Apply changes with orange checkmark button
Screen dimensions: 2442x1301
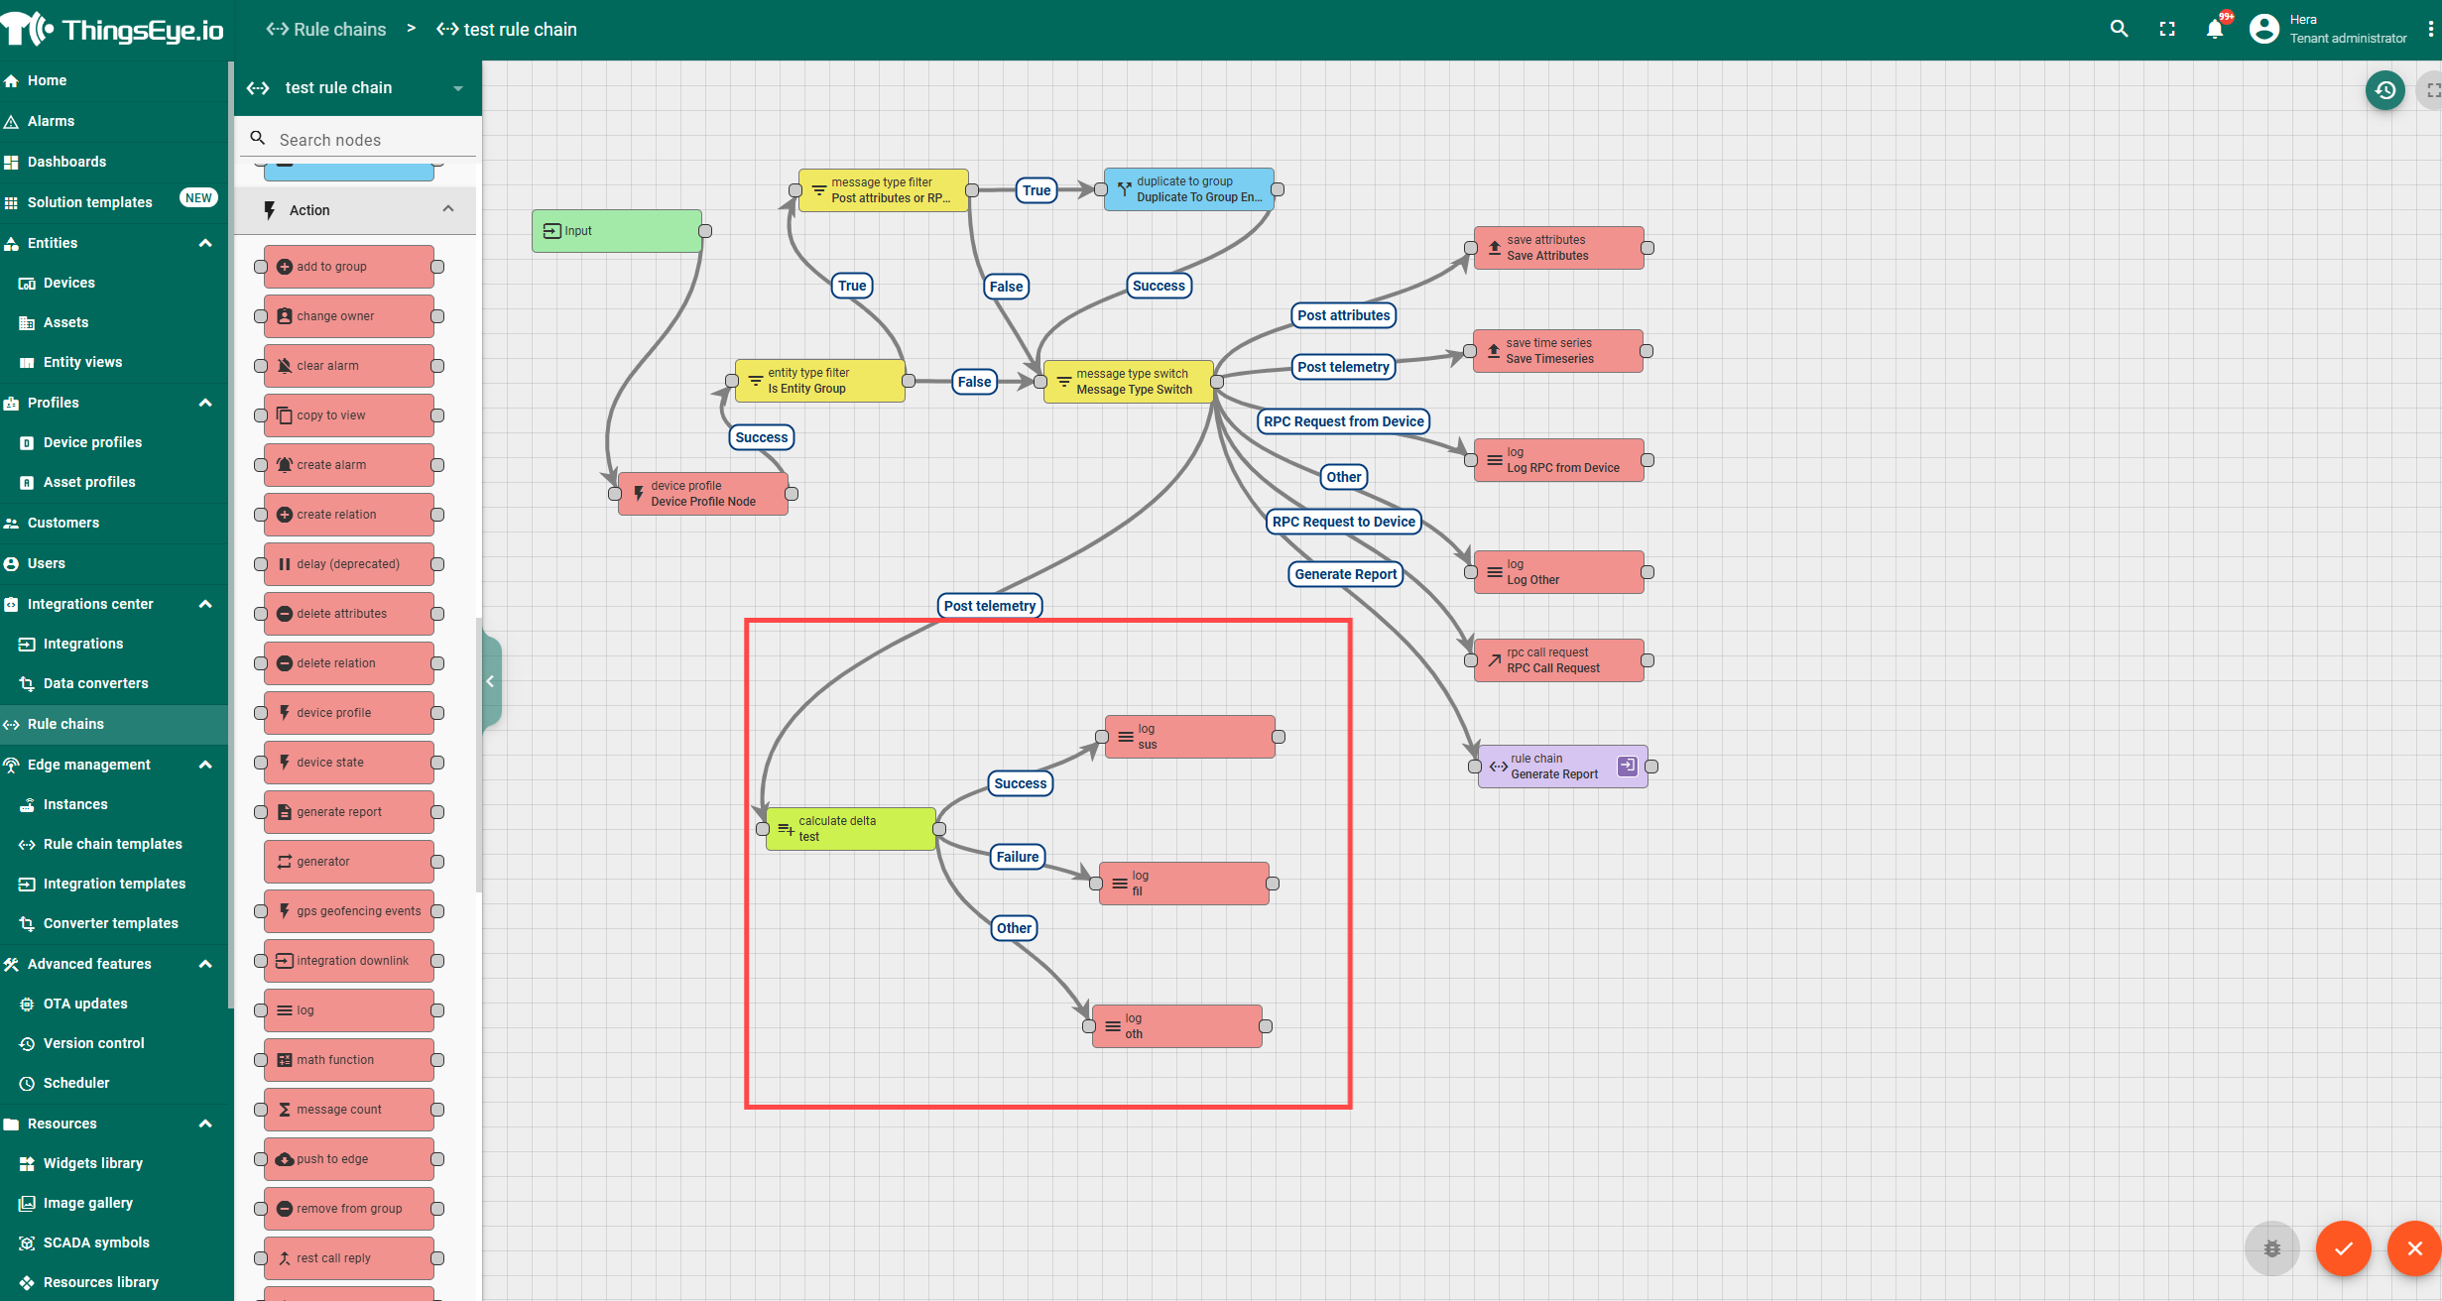click(2343, 1248)
